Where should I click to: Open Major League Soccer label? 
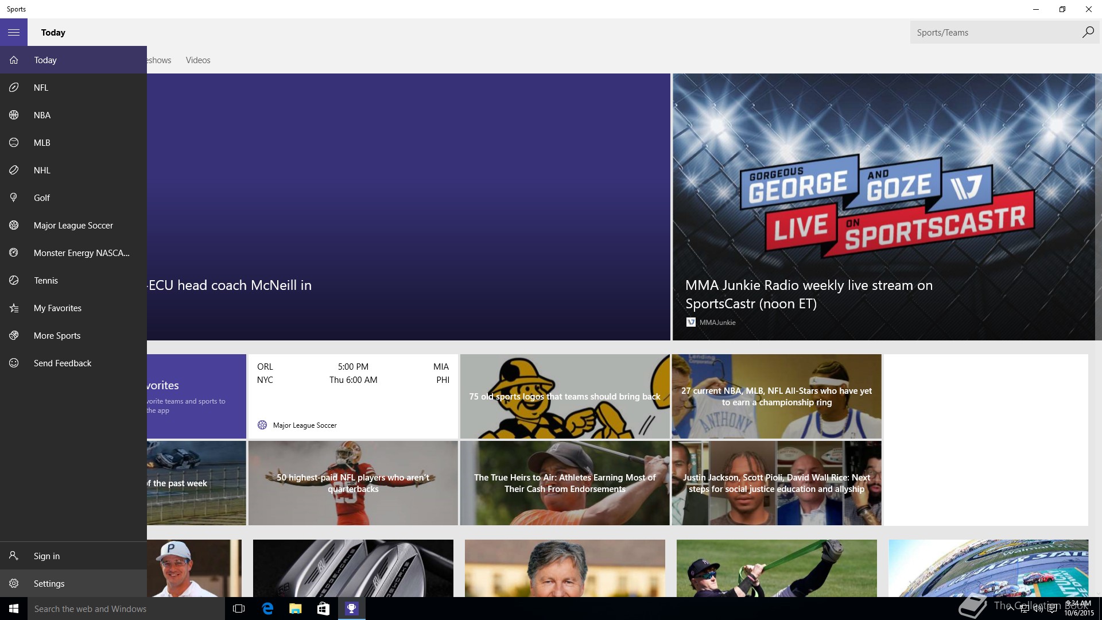pyautogui.click(x=73, y=225)
